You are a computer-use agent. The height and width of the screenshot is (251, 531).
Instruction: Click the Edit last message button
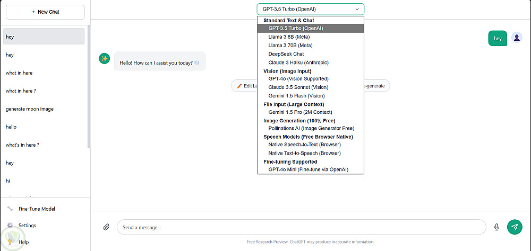[245, 86]
